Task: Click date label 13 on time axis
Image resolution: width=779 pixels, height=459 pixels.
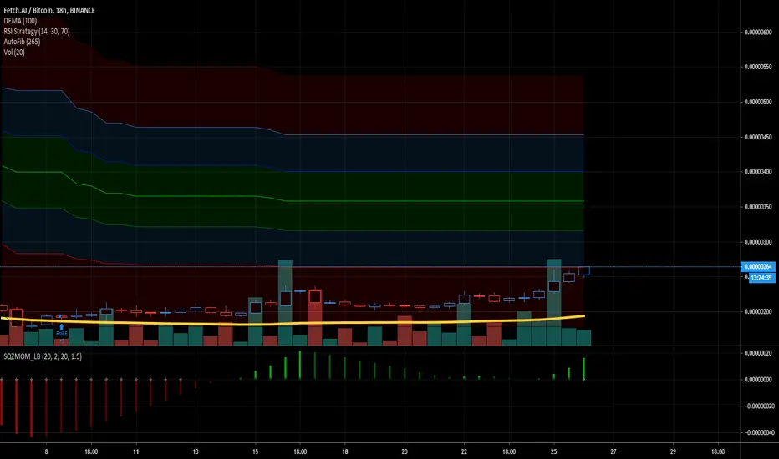Action: tap(196, 451)
